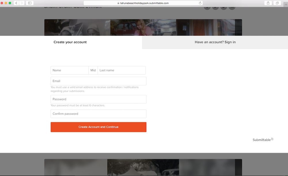Go back using Safari's back arrow
The width and height of the screenshot is (288, 176).
click(x=16, y=3)
